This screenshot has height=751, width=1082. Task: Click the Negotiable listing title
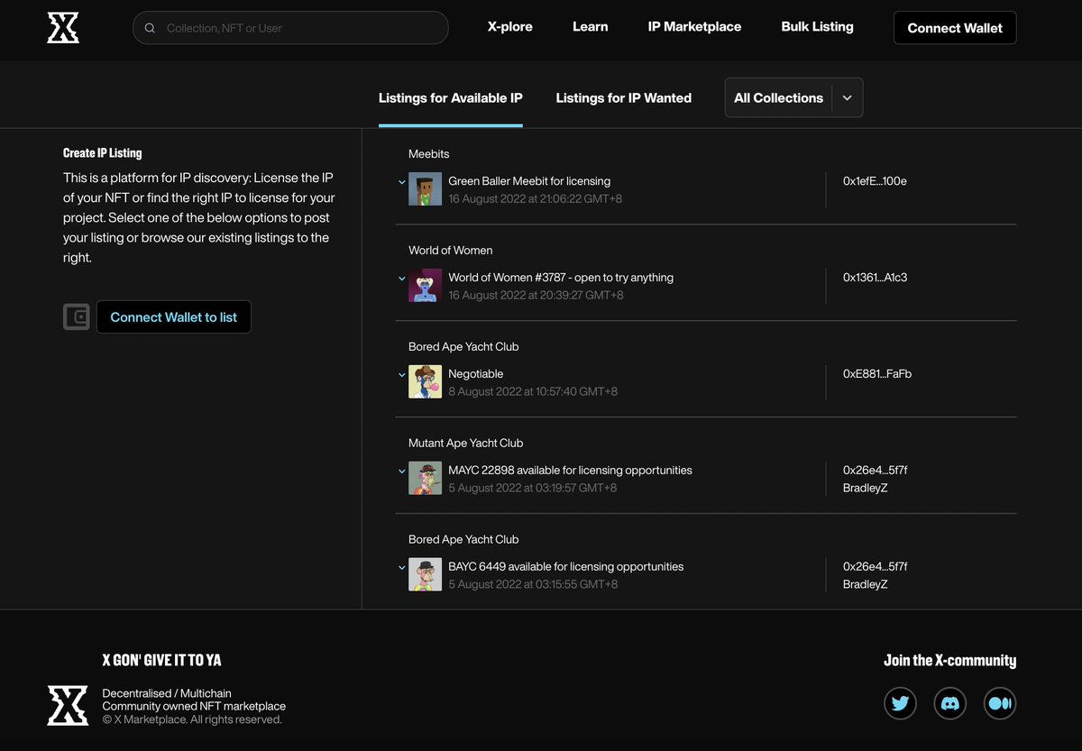pyautogui.click(x=475, y=374)
